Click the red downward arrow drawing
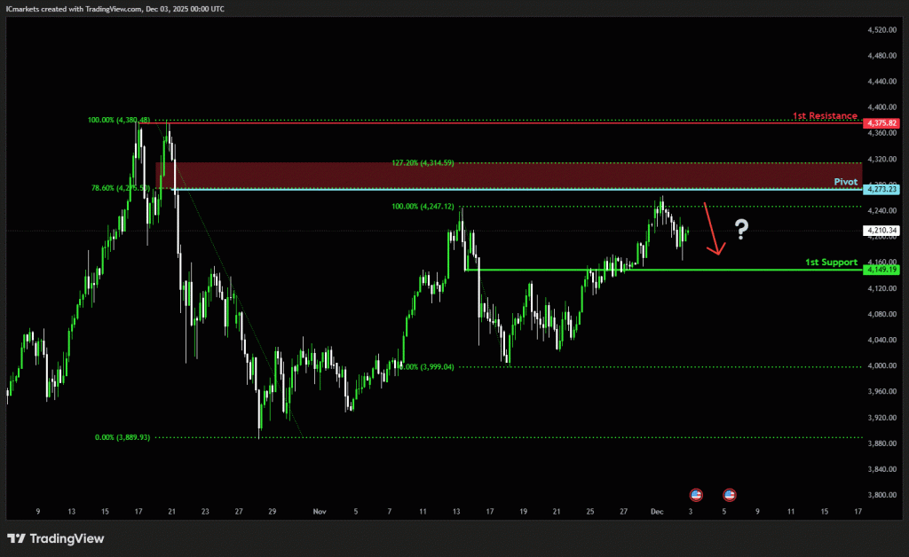The height and width of the screenshot is (557, 909). click(712, 229)
